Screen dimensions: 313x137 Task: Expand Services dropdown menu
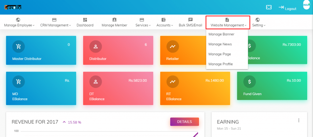(143, 25)
